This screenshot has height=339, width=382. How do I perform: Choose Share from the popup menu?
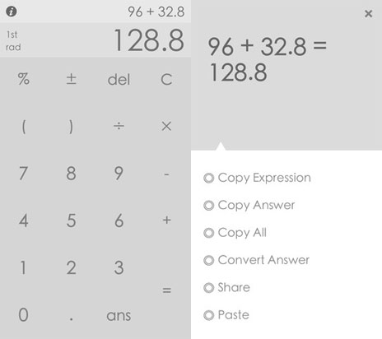[226, 287]
